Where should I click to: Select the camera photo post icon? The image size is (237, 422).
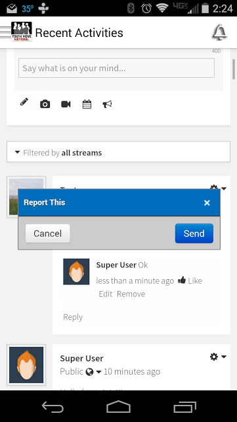click(45, 104)
